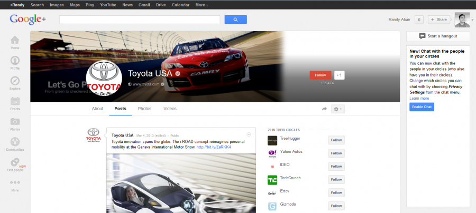
Task: Open News in the top bar
Action: coord(127,5)
